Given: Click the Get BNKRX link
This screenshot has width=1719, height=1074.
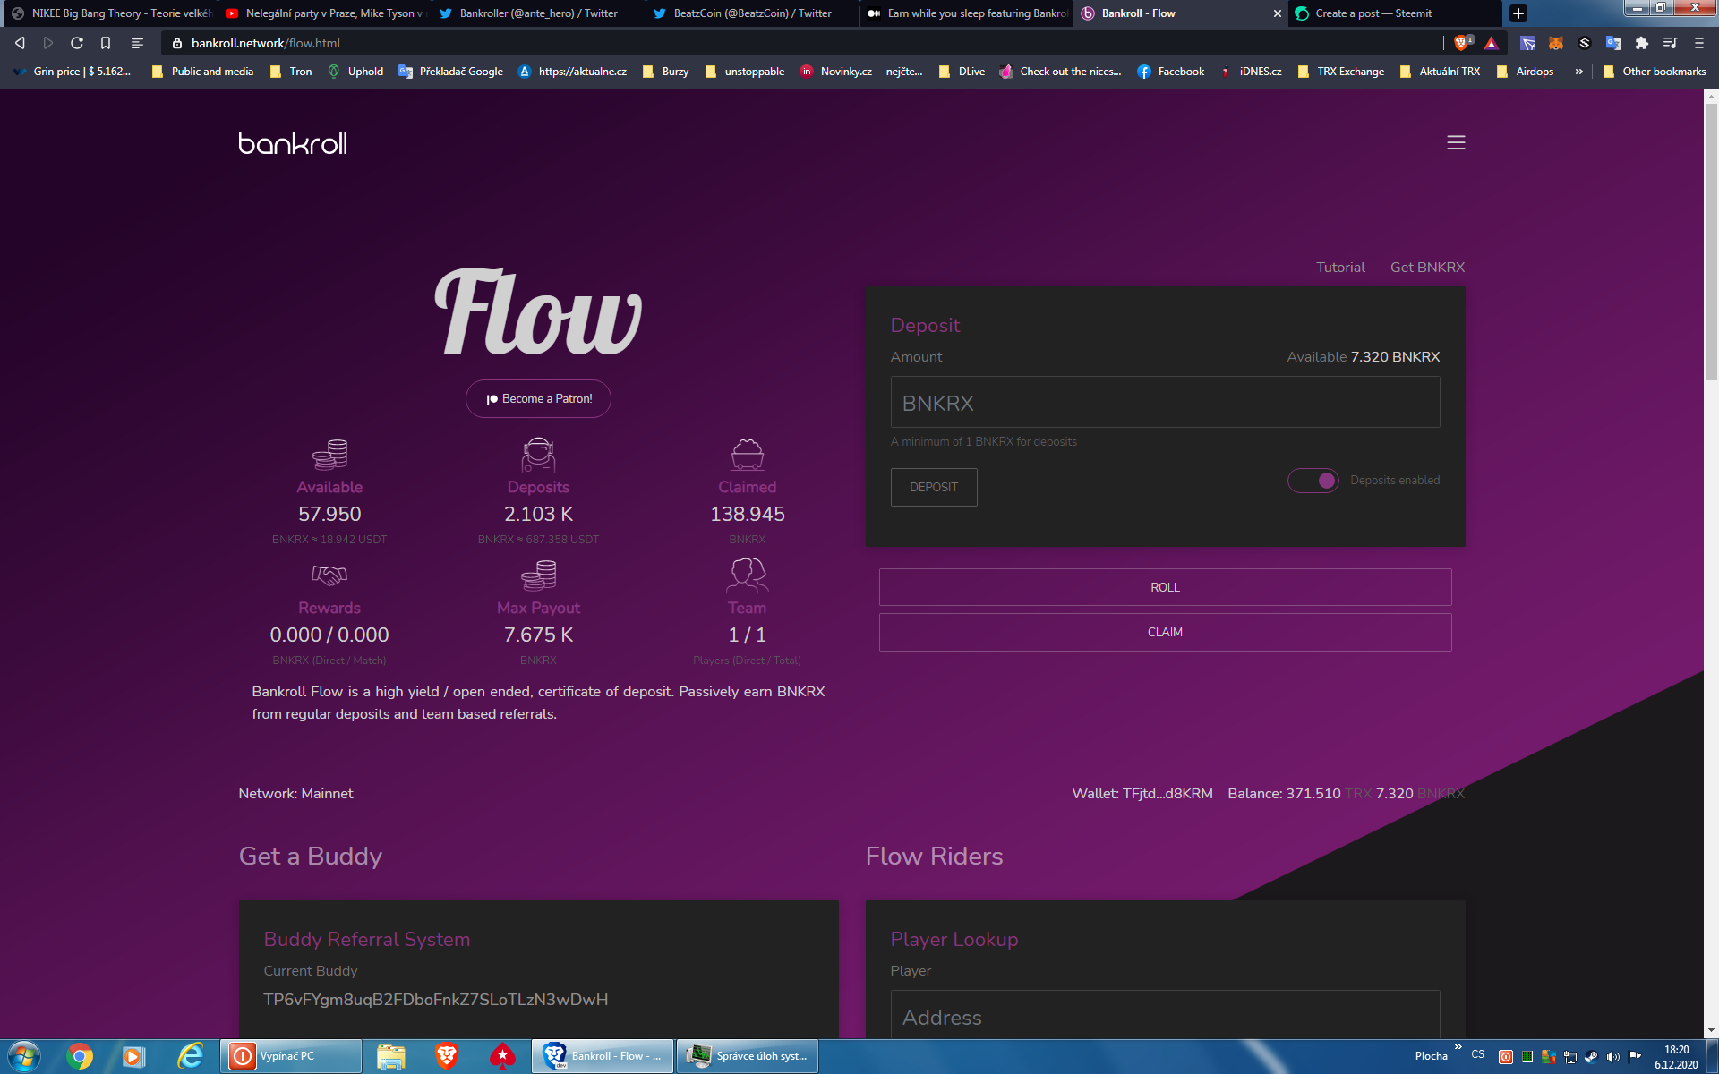Looking at the screenshot, I should coord(1427,268).
